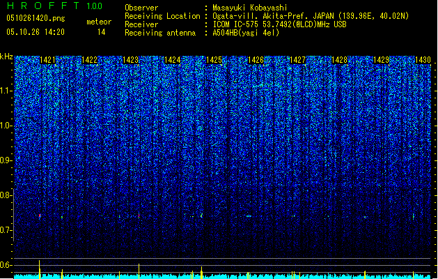This screenshot has height=279, width=438.
Task: Click the meteor count 14
Action: pyautogui.click(x=102, y=32)
